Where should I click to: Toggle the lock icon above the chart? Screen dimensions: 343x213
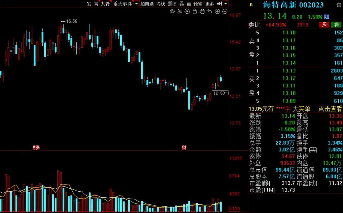(195, 12)
